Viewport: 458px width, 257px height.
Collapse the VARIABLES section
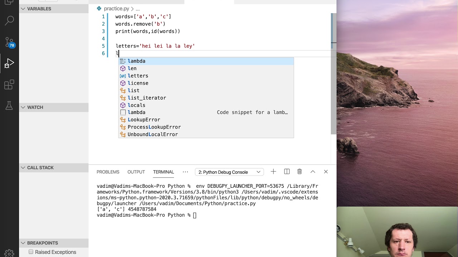click(54, 9)
